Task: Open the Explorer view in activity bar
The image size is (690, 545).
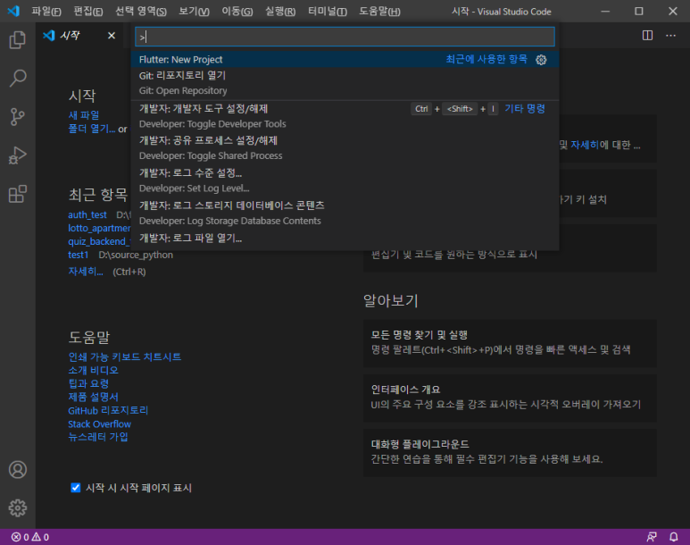Action: click(x=18, y=39)
